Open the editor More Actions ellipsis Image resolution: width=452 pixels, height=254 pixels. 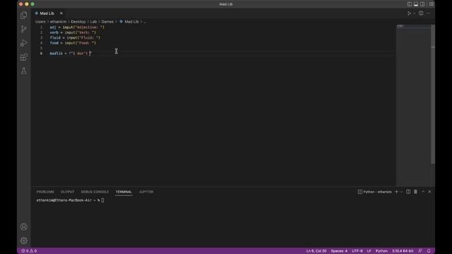pyautogui.click(x=429, y=13)
